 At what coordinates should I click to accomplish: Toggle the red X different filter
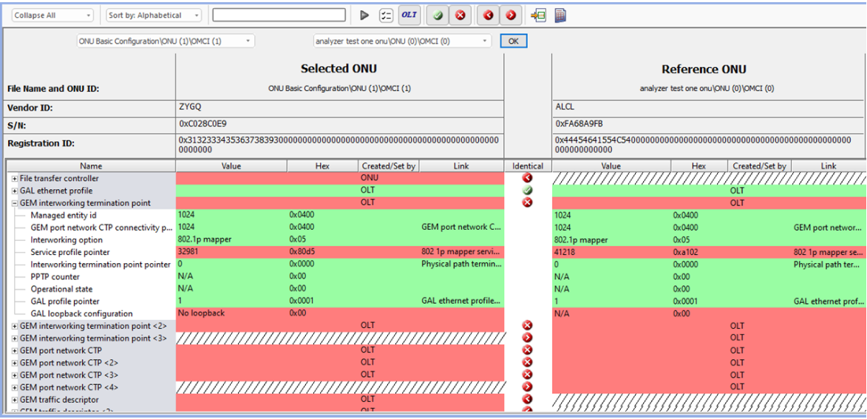[x=460, y=15]
